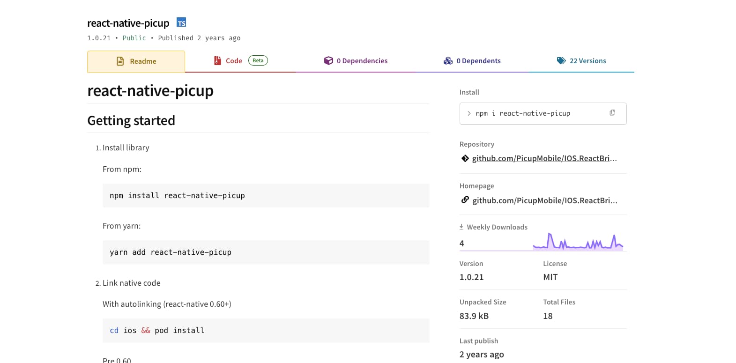
Task: Click the yarn add react-native-picup code block
Action: point(266,252)
